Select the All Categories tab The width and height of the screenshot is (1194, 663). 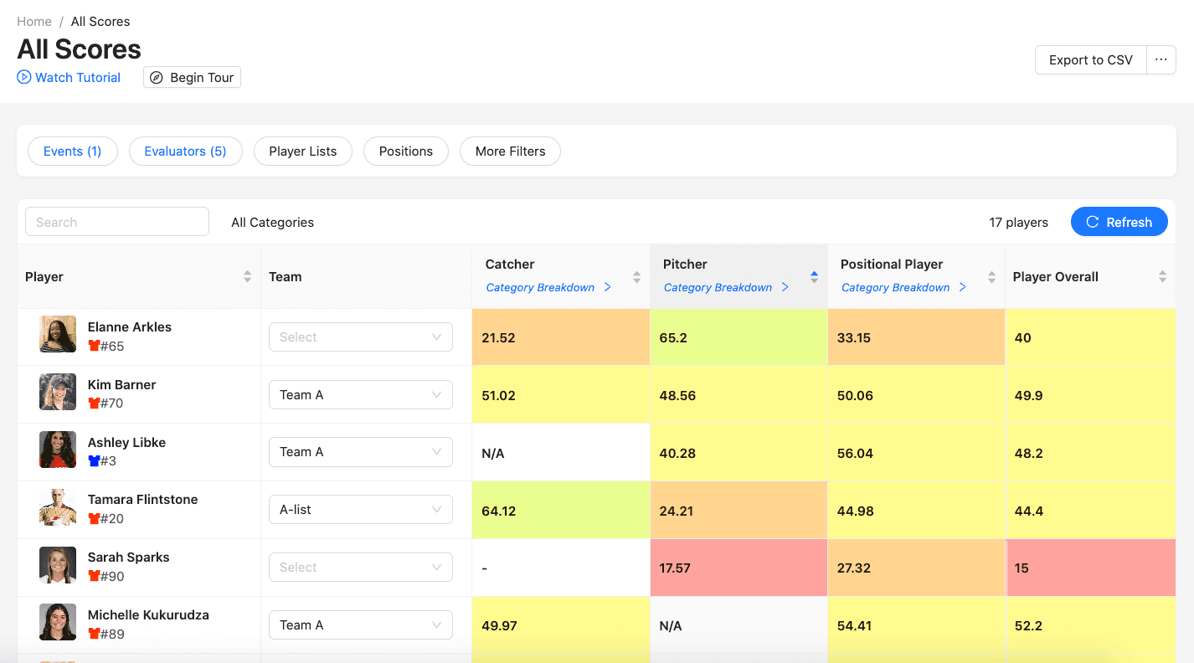click(272, 223)
